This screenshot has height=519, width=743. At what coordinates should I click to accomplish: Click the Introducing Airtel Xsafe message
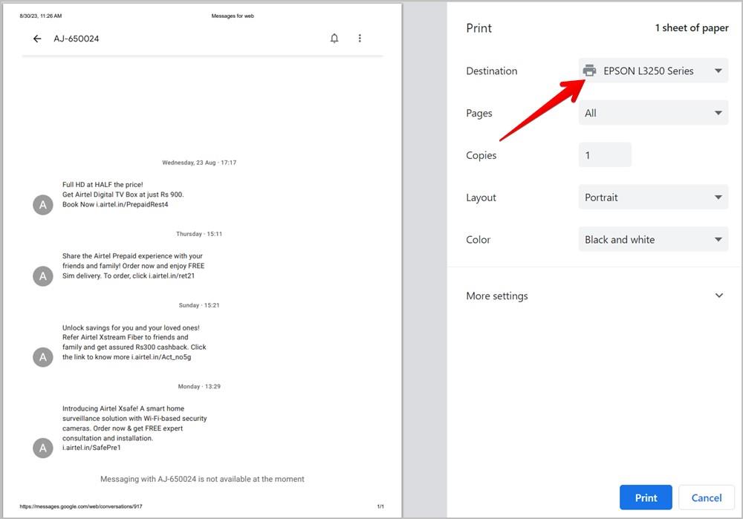coord(134,428)
